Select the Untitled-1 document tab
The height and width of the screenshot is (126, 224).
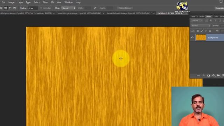pos(171,13)
